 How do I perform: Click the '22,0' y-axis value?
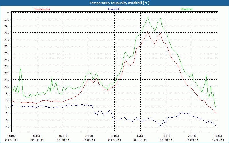(x=7, y=73)
